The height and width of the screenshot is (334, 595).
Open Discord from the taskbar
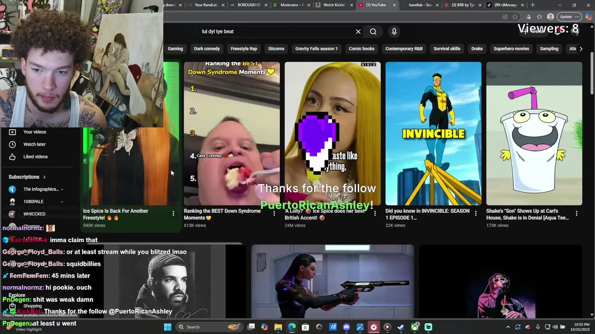click(x=346, y=327)
